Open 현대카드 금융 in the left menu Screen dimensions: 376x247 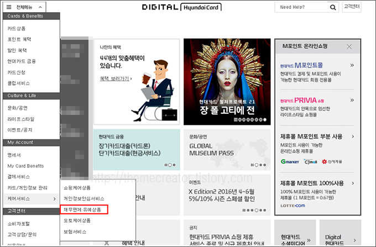(22, 61)
